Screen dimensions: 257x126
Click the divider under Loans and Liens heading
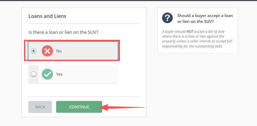[x=84, y=24]
